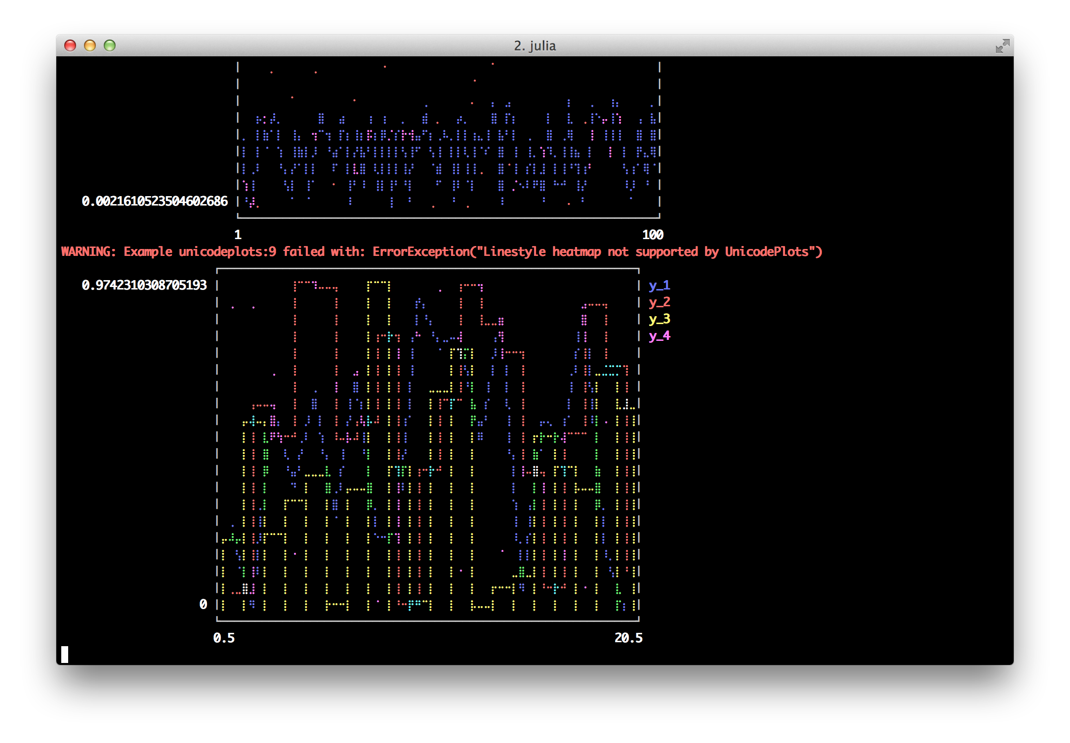Screen dimensions: 1070x743
Task: Click the 0.9742310308705193 axis label
Action: point(144,285)
